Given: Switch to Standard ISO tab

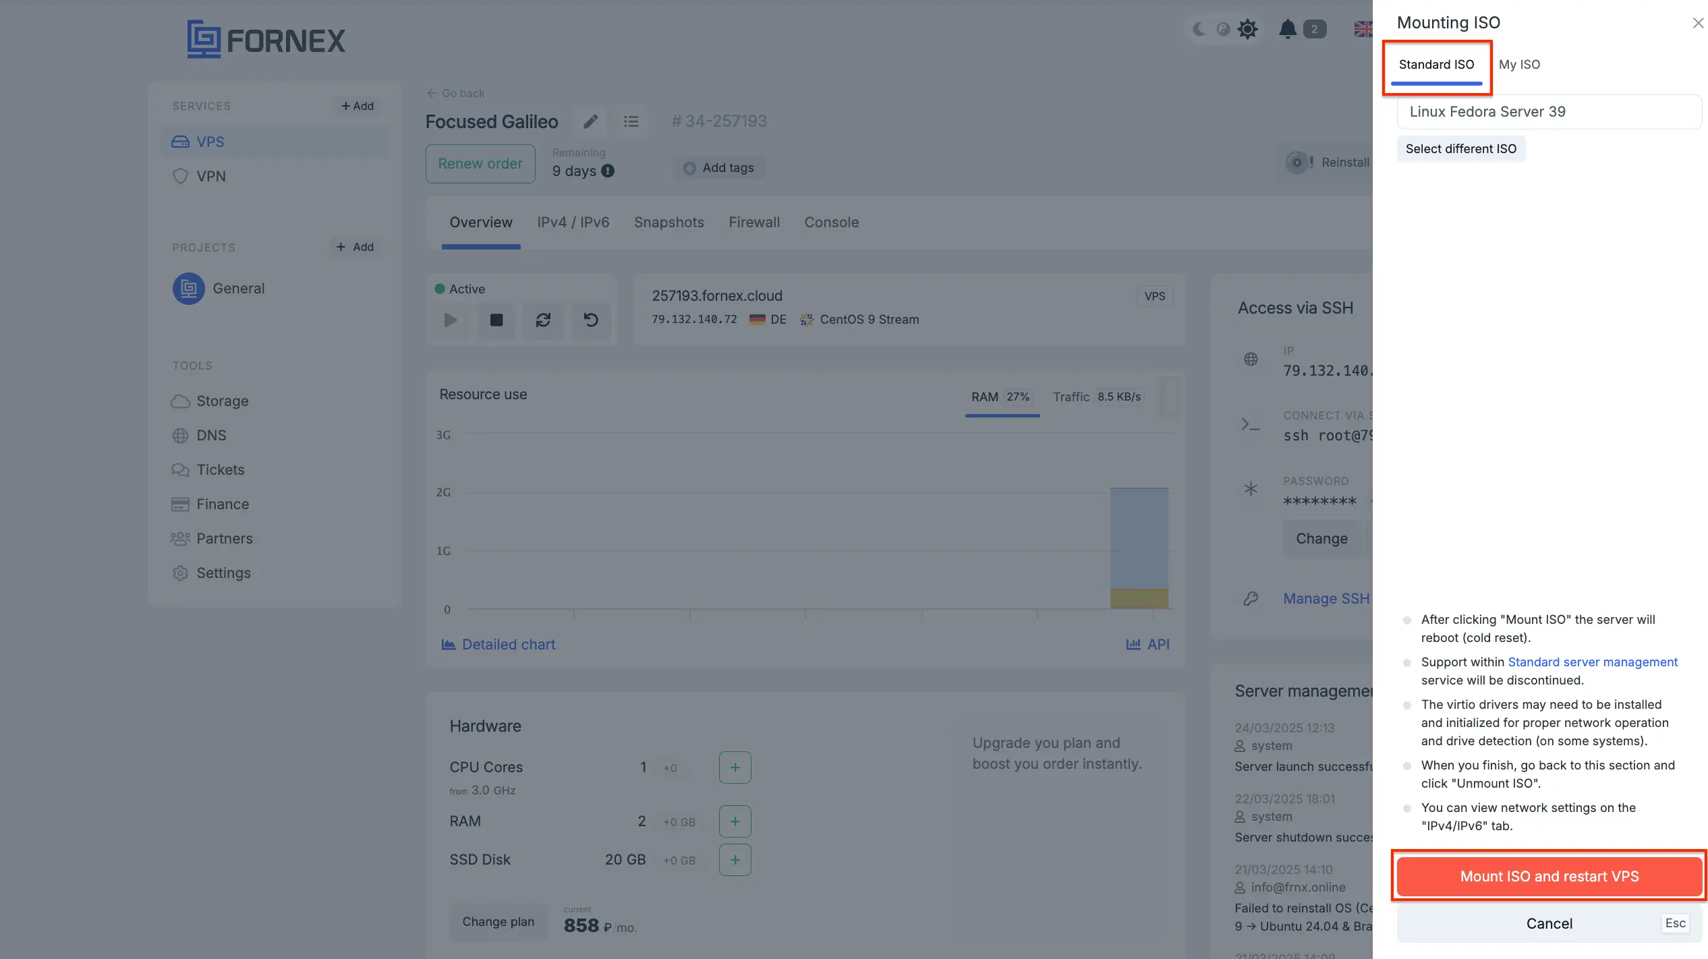Looking at the screenshot, I should coord(1436,65).
